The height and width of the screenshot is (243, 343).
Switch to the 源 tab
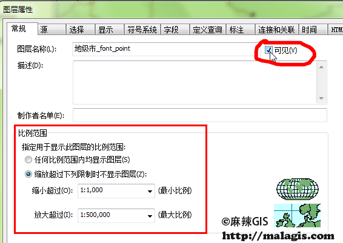pyautogui.click(x=52, y=30)
